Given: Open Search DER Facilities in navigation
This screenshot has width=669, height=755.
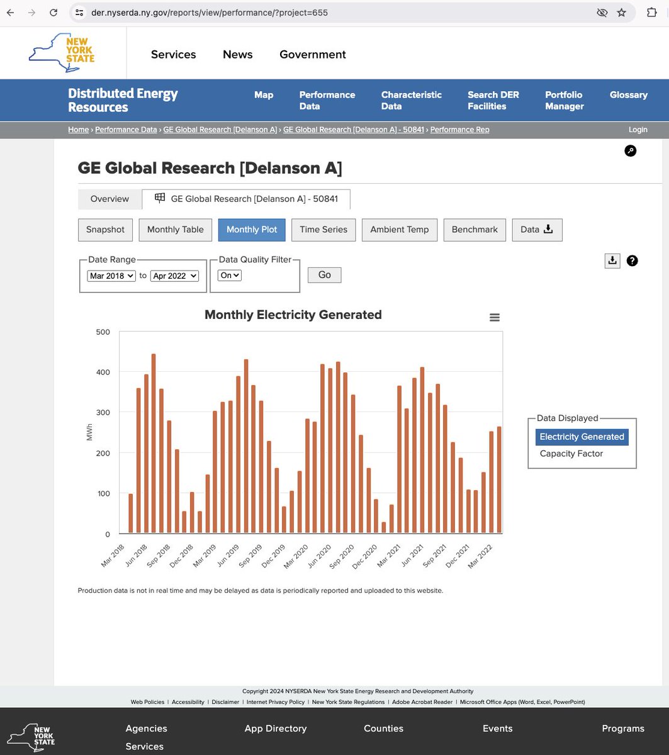Looking at the screenshot, I should [493, 101].
